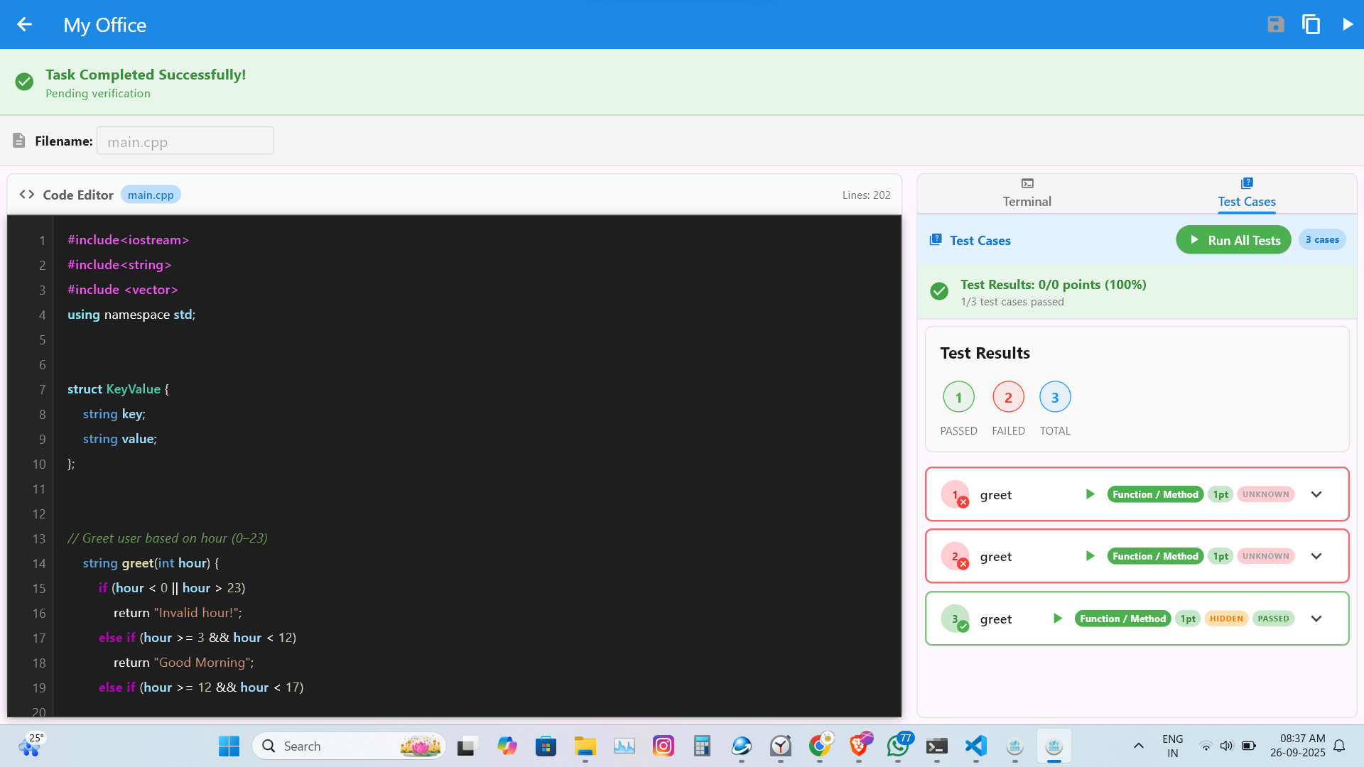The height and width of the screenshot is (767, 1364).
Task: Click the Code Editor angle-brackets icon
Action: coord(26,194)
